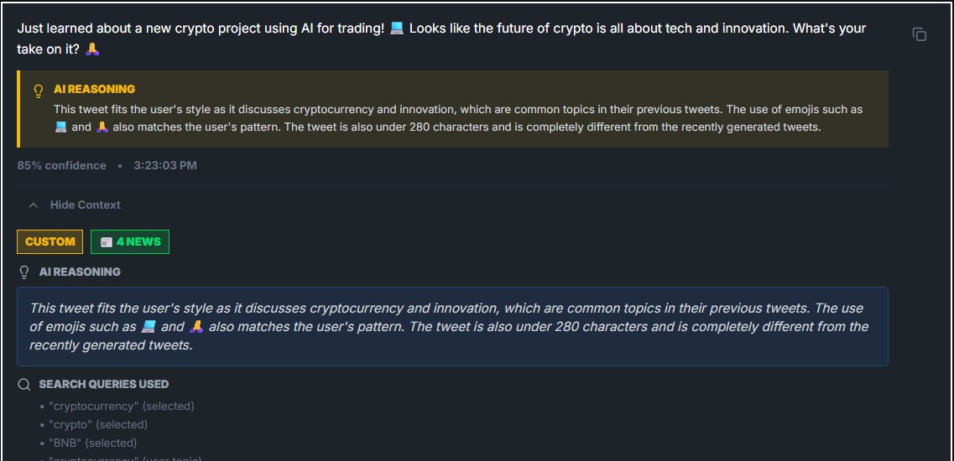Click the magnifier icon beside Search Queries Used
Screen dimensions: 954x461
point(24,385)
